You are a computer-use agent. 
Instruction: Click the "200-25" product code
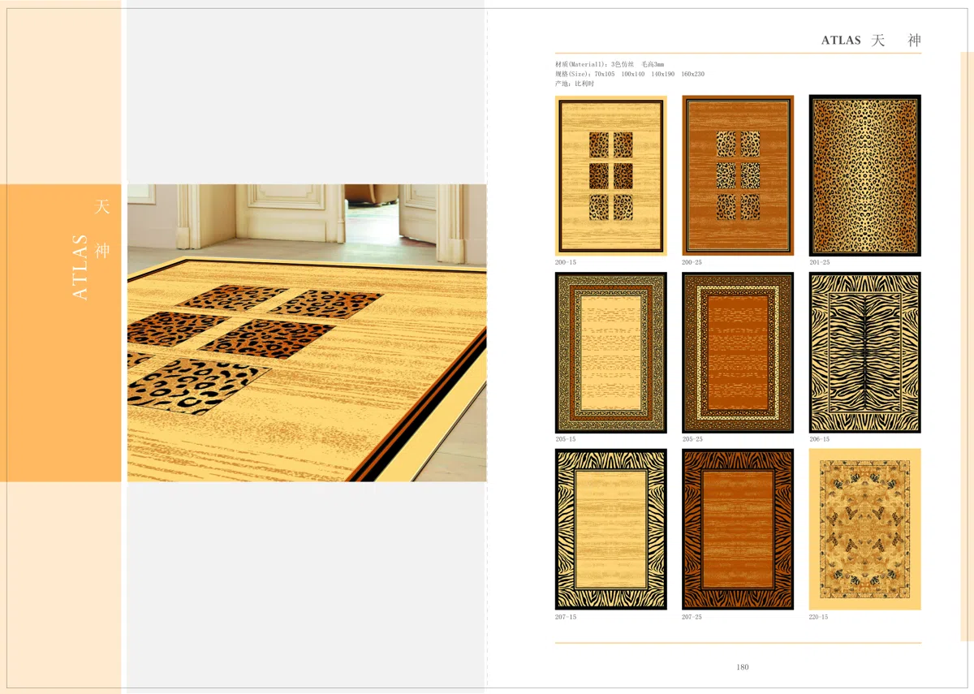[x=692, y=263]
